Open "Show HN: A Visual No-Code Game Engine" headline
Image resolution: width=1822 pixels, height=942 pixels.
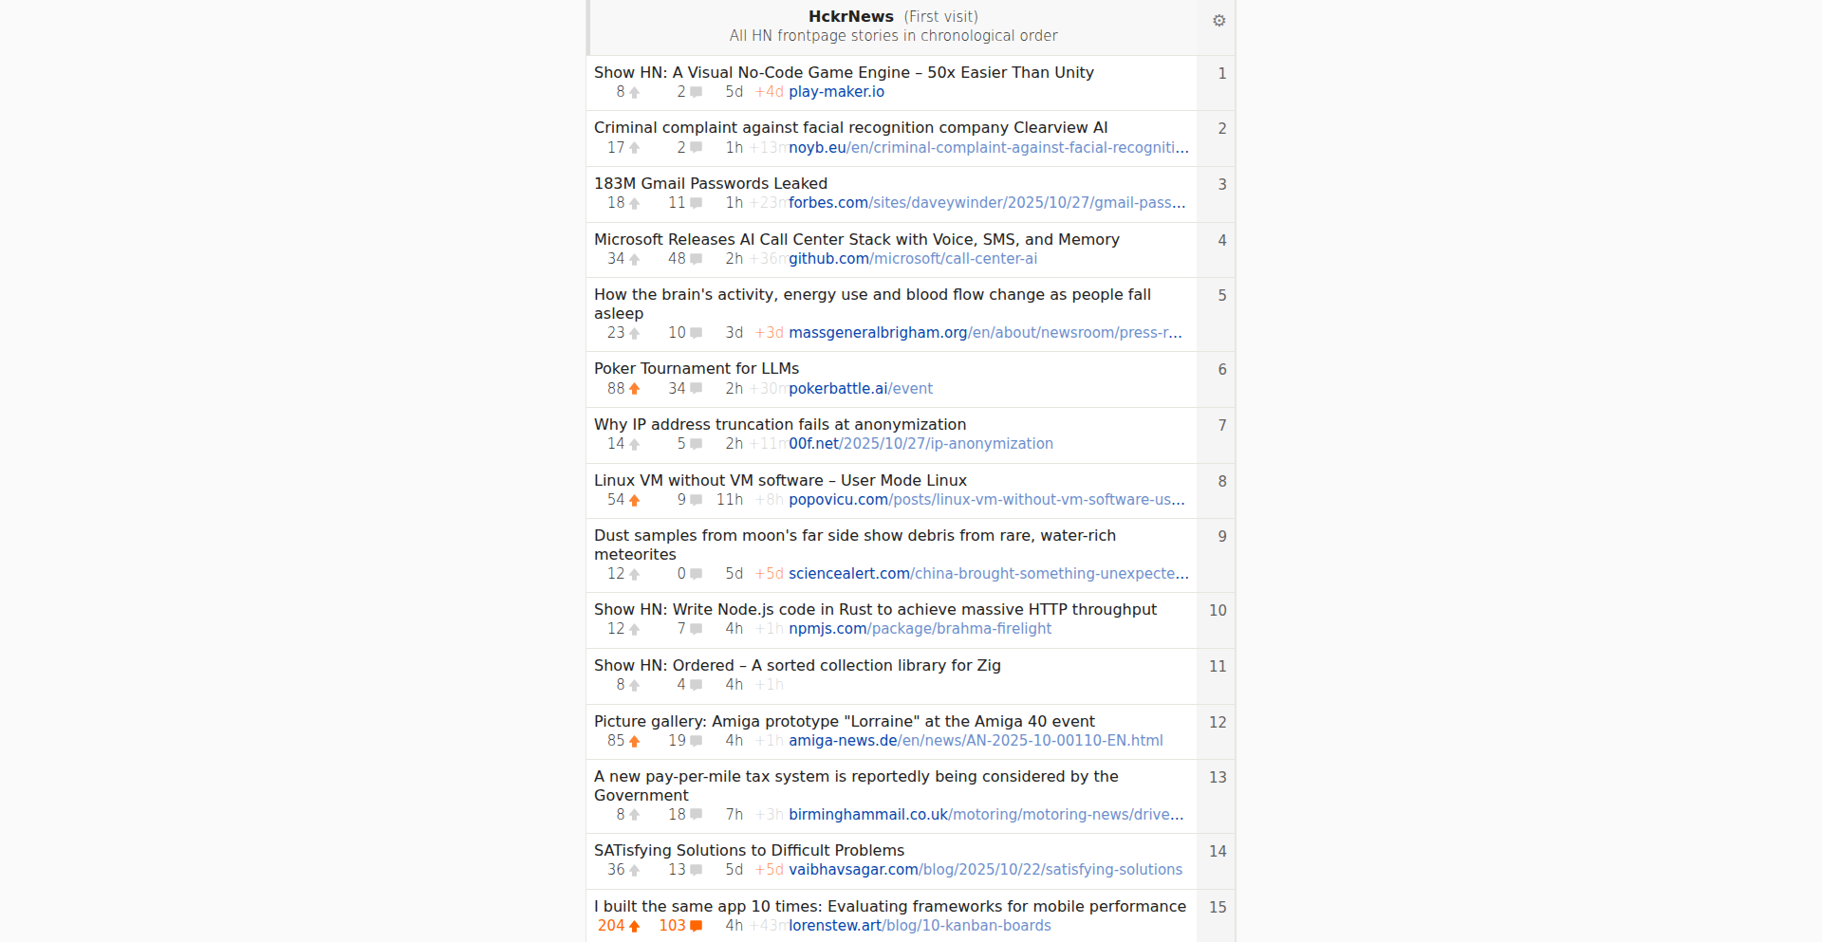coord(844,72)
